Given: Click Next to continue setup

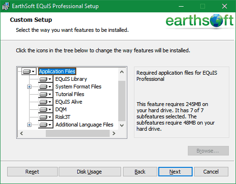Looking at the screenshot, I should point(175,172).
